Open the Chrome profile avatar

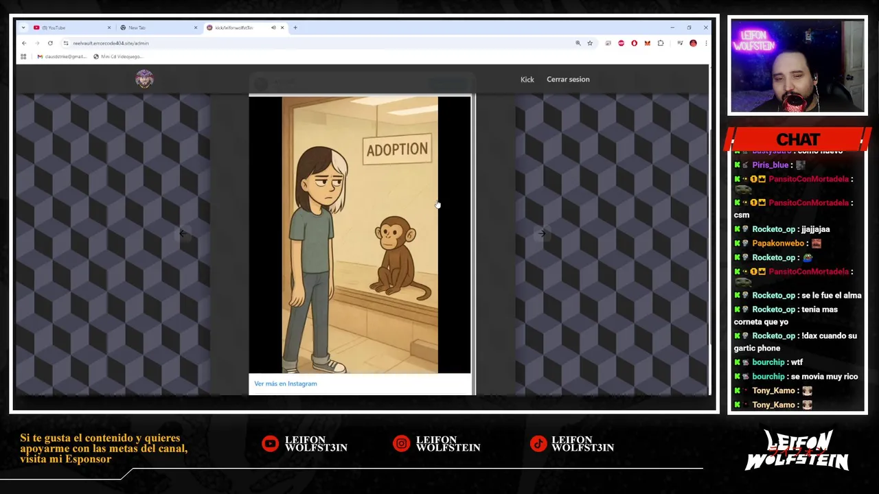click(693, 43)
